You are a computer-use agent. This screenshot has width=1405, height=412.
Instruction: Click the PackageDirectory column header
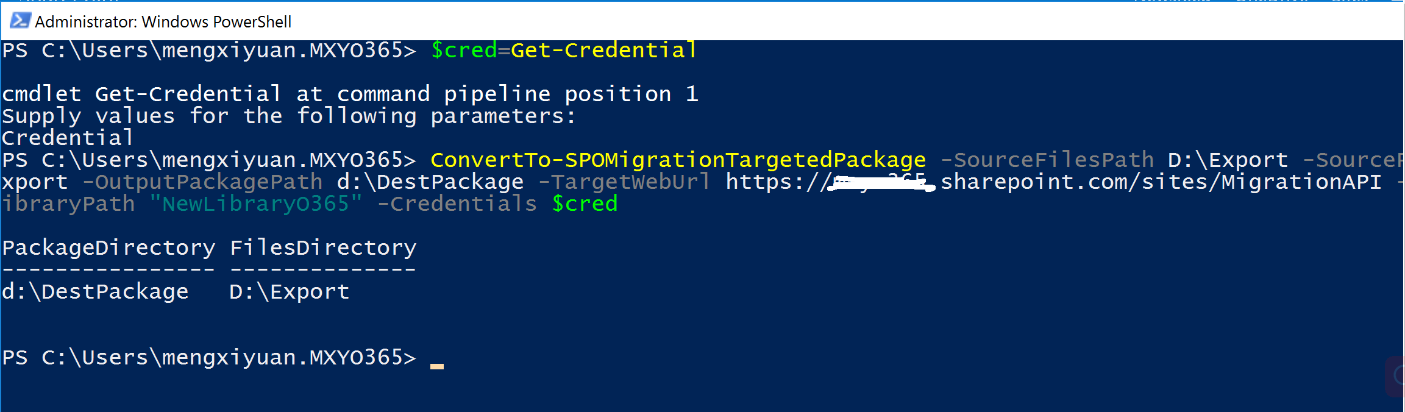(x=108, y=248)
